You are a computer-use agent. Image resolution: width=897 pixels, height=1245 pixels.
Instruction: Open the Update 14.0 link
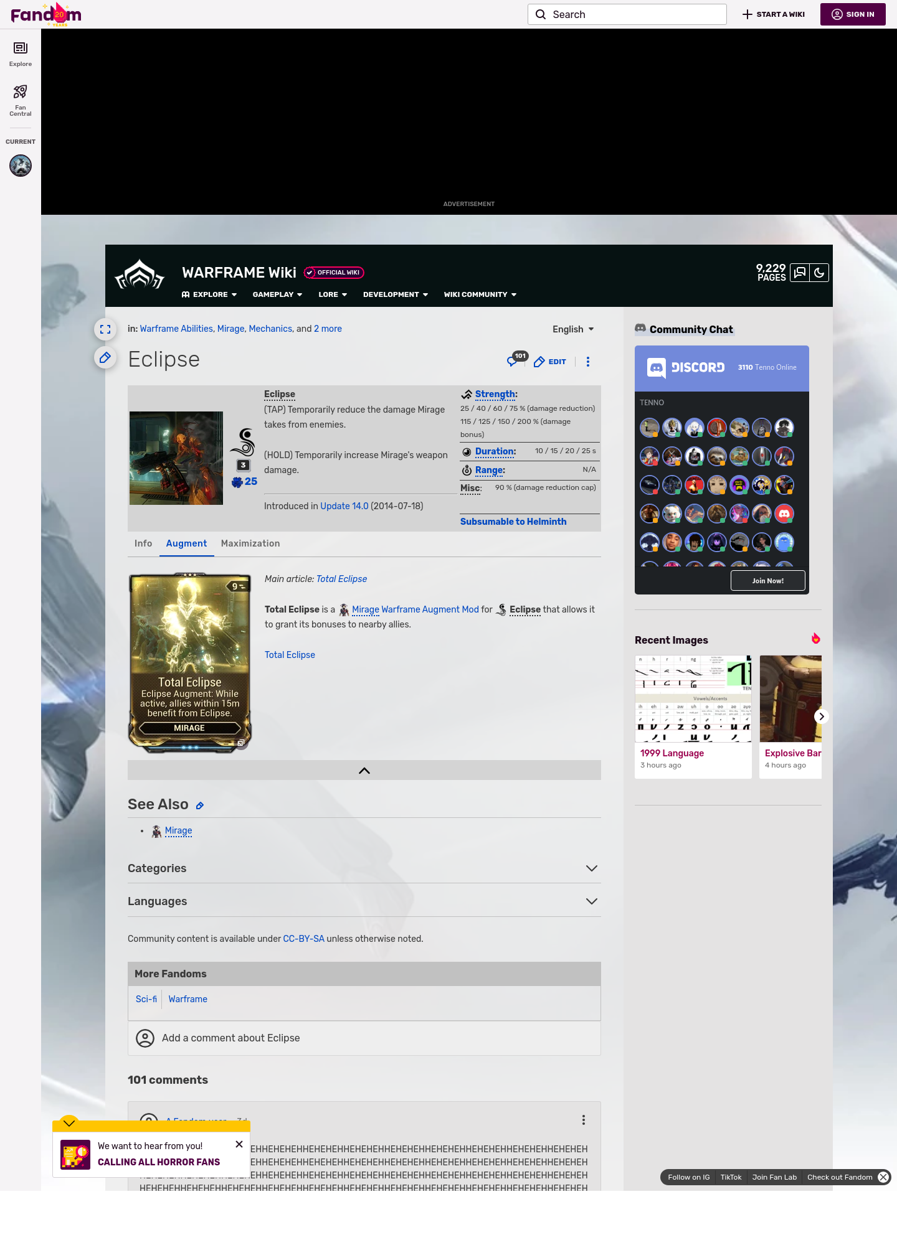click(344, 506)
